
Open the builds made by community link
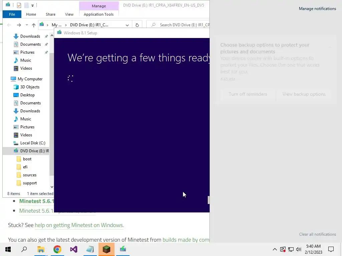click(186, 240)
